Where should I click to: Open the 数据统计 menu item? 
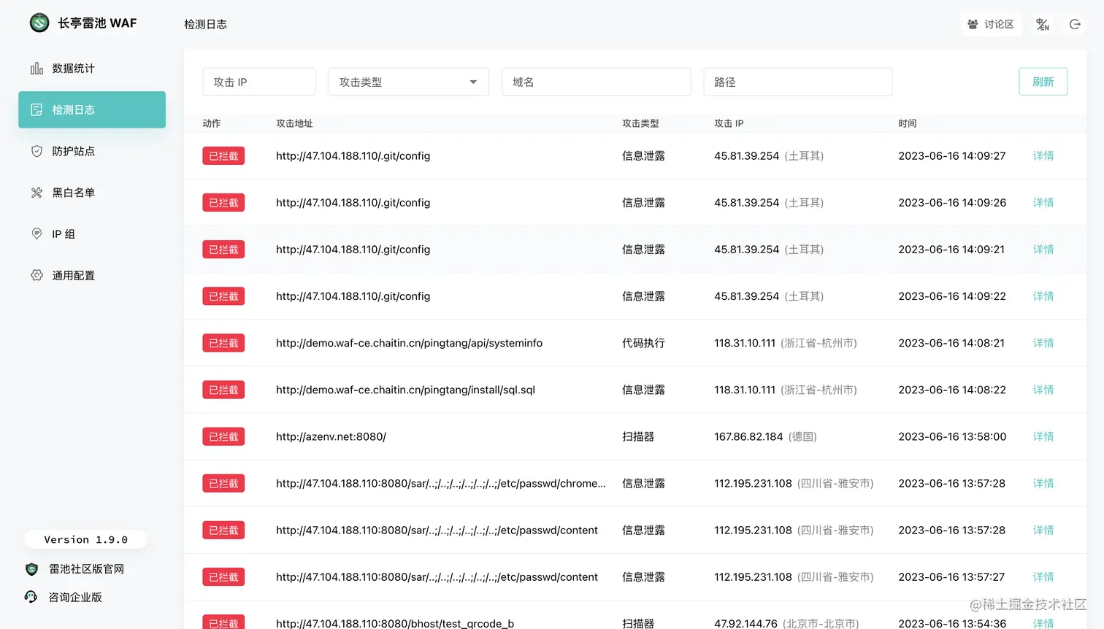tap(92, 69)
